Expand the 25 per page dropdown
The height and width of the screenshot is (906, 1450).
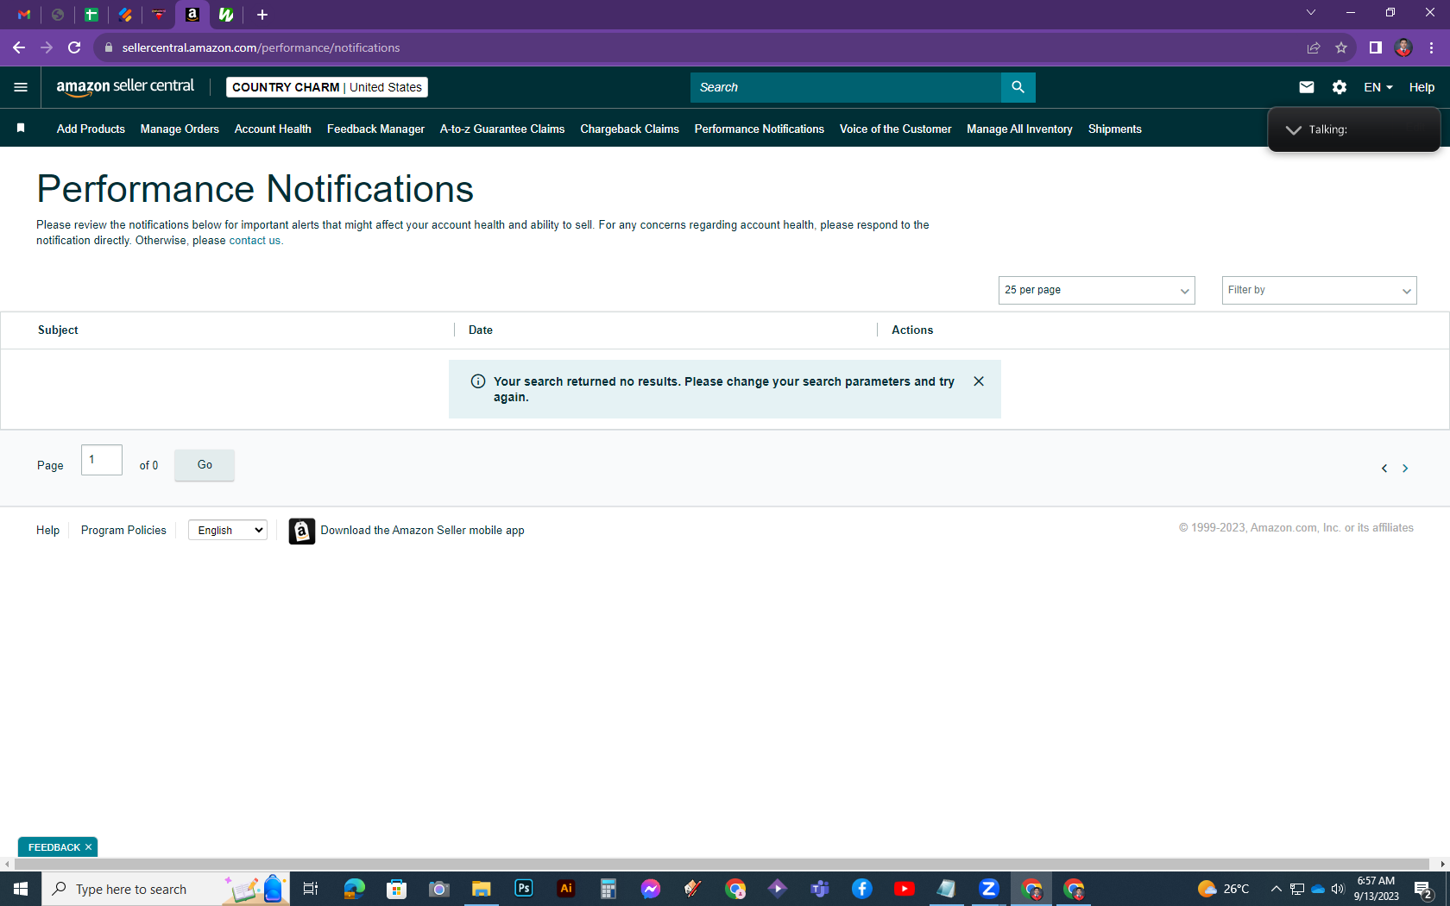(1096, 290)
